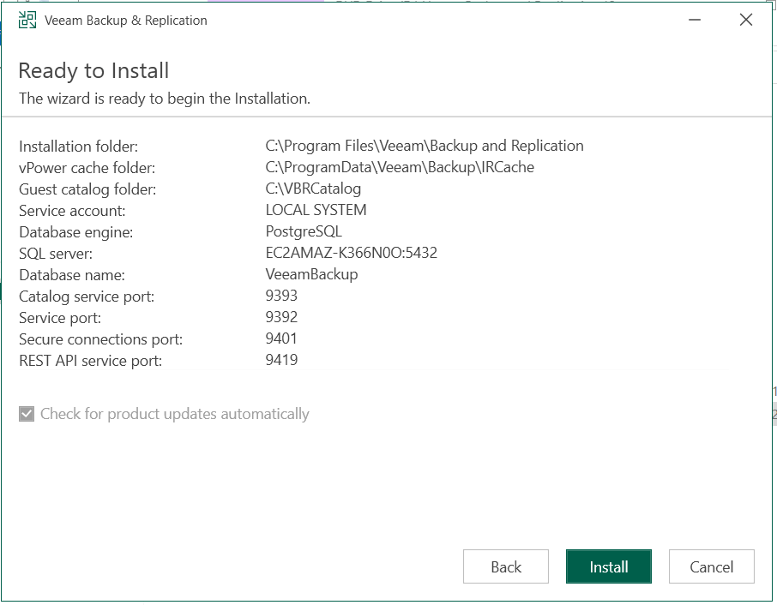777x605 pixels.
Task: Minimize the Veeam installer window
Action: 694,19
